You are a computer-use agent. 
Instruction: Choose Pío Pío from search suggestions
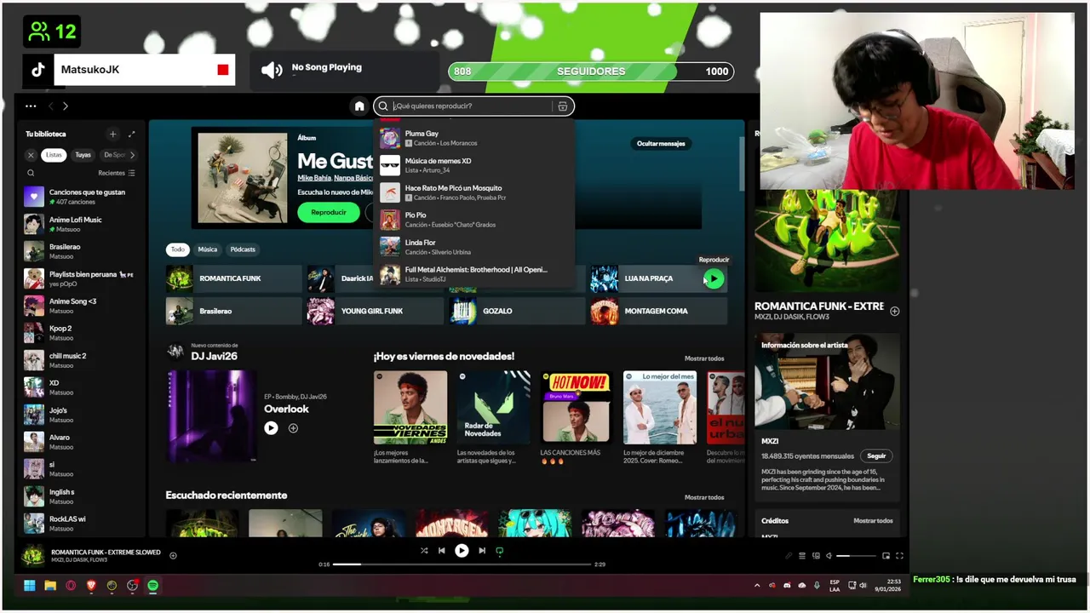pos(474,220)
